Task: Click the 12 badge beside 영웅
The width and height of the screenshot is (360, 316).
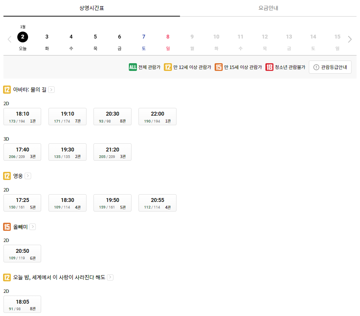Action: pos(6,176)
